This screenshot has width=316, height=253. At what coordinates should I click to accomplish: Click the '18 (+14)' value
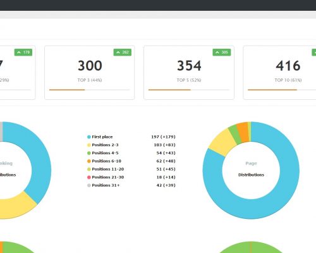coord(166,177)
